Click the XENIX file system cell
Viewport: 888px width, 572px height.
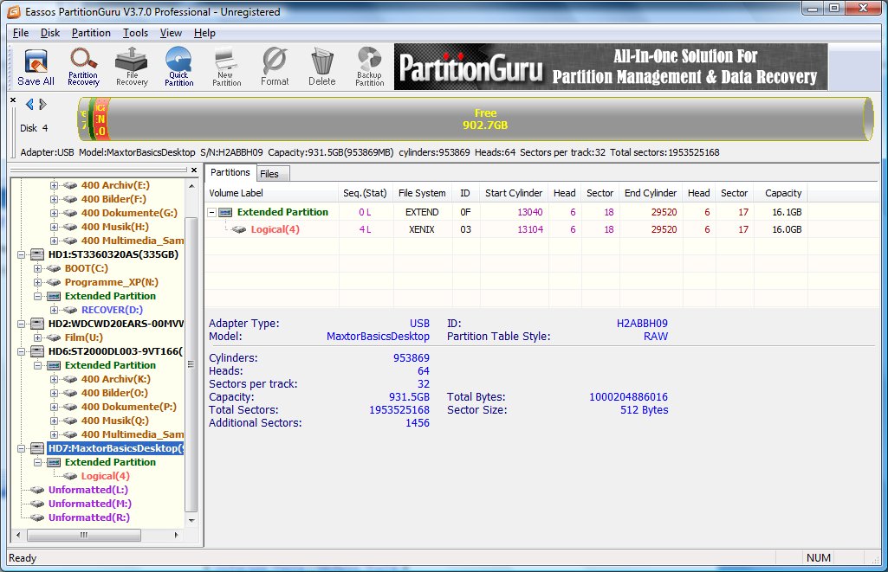coord(422,229)
